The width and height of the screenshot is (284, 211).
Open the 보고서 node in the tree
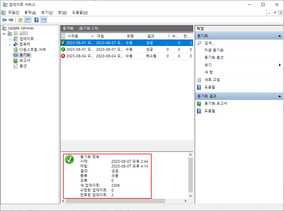[25, 60]
